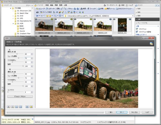Image resolution: width=161 pixels, height=125 pixels.
Task: Open the folder path address dropdown
Action: click(x=133, y=16)
